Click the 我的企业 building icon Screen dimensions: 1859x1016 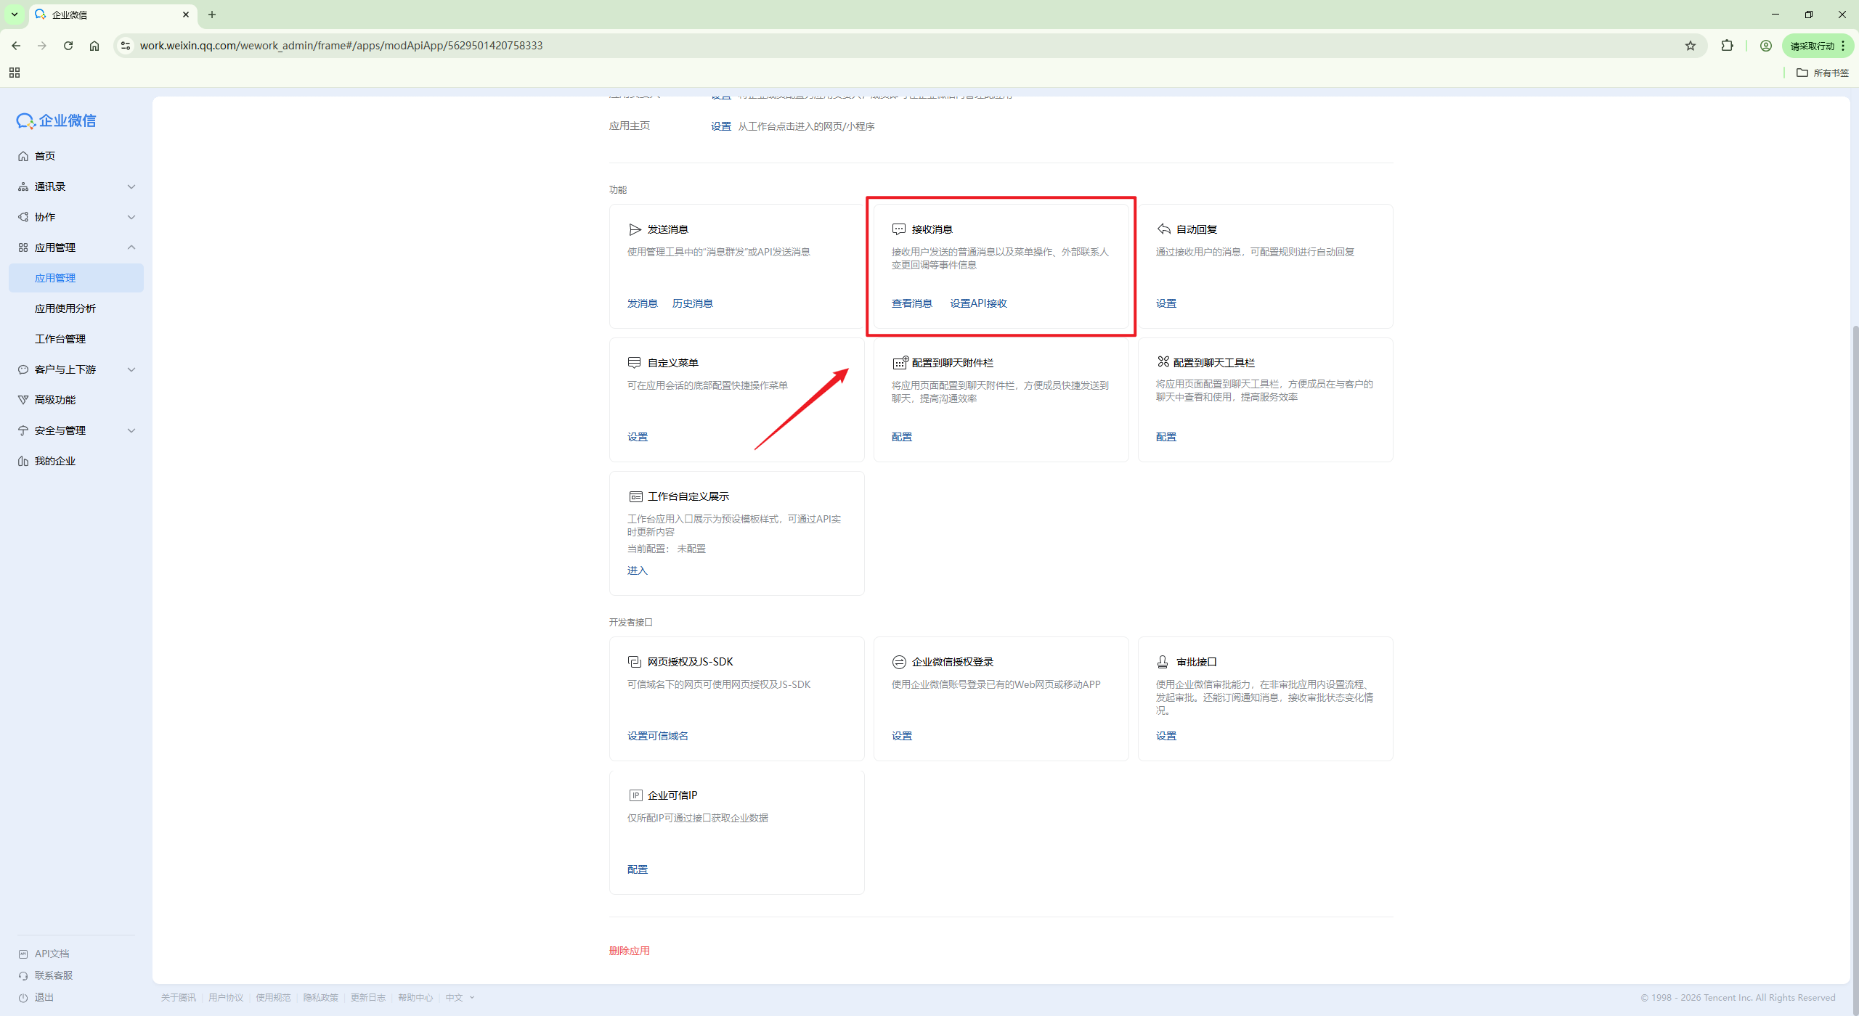coord(23,461)
